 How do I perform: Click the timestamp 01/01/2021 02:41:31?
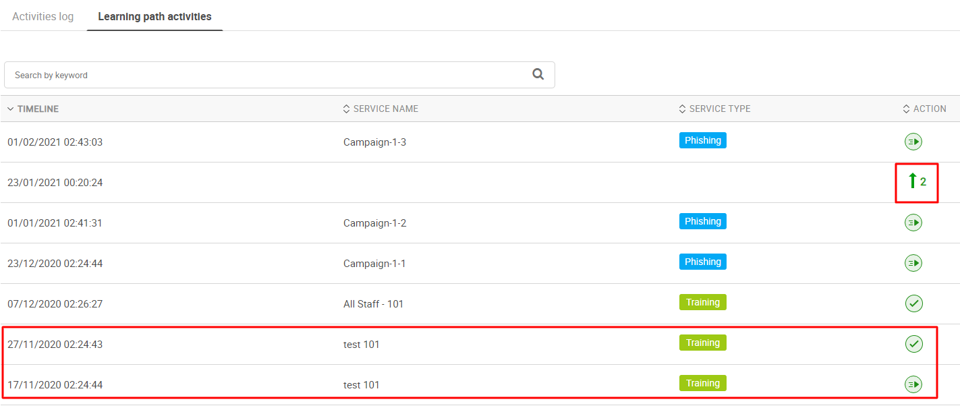tap(55, 223)
